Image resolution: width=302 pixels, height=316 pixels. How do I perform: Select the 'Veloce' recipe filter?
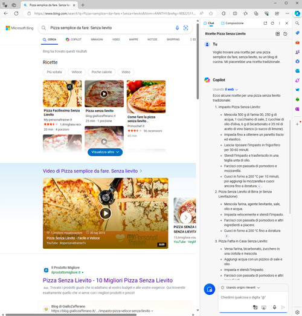(x=77, y=72)
